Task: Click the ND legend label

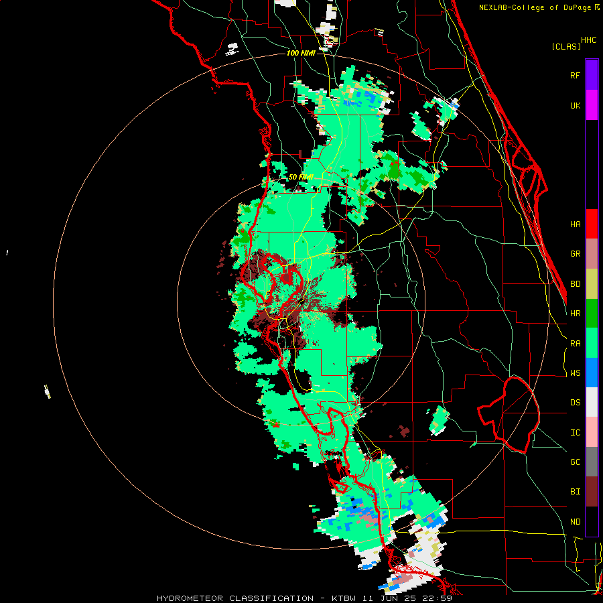Action: pyautogui.click(x=576, y=522)
